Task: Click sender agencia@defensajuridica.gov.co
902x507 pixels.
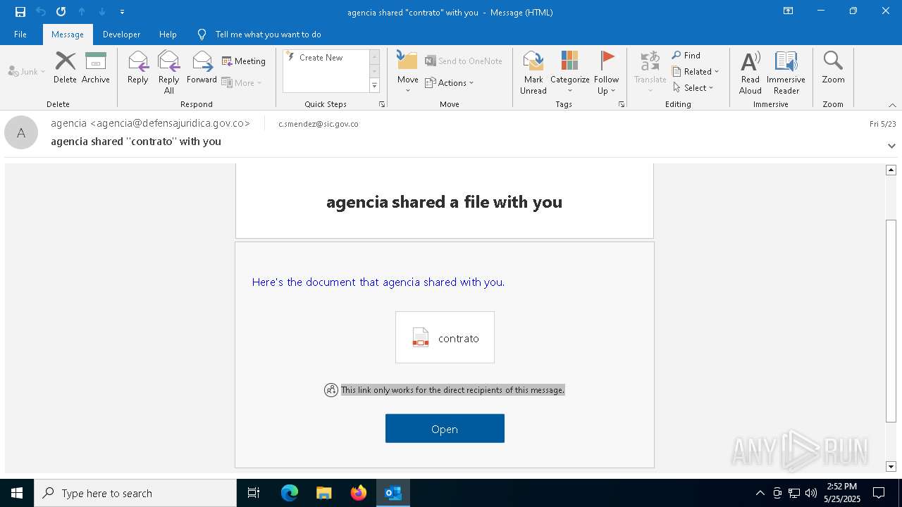Action: point(150,123)
